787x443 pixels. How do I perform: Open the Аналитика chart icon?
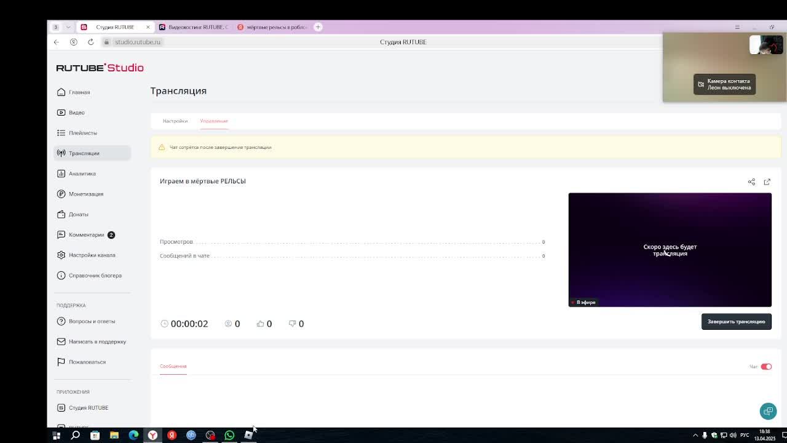coord(61,174)
